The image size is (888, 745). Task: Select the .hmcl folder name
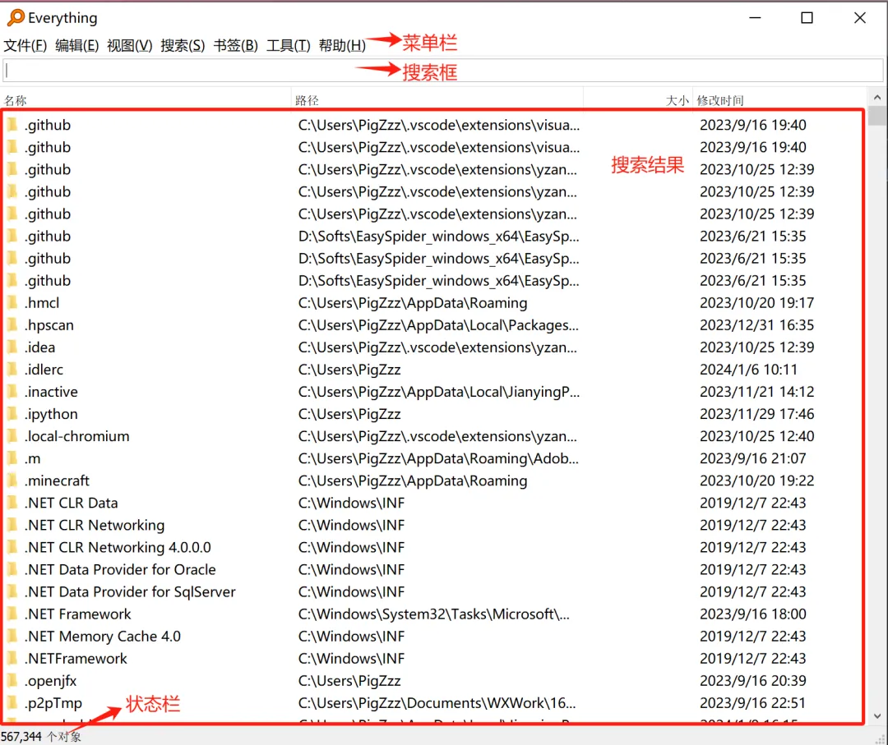[42, 302]
